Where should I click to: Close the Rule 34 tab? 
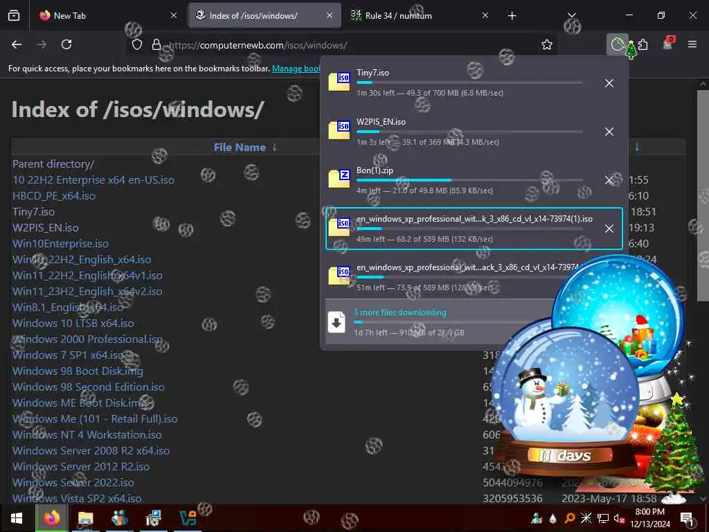(485, 15)
